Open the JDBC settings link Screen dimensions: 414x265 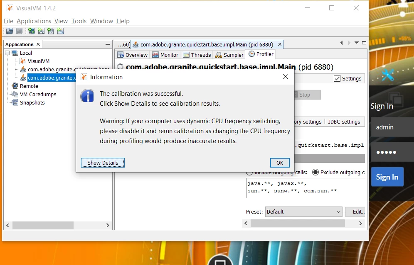coord(344,122)
